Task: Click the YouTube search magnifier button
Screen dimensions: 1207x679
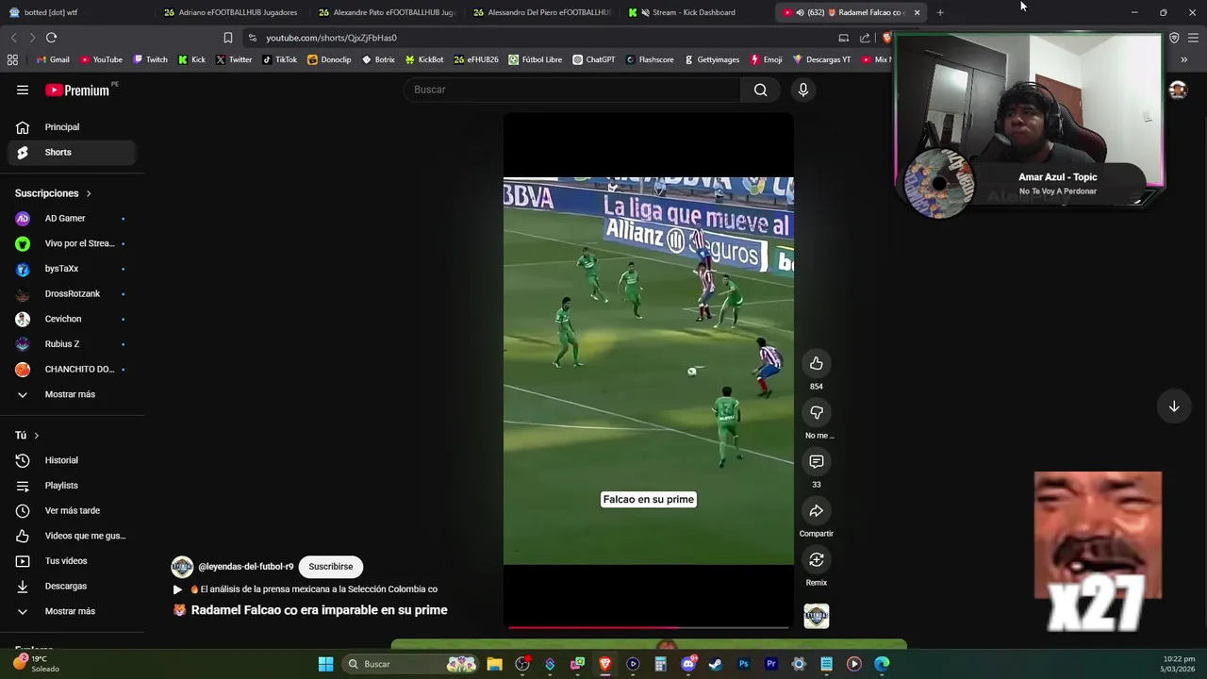Action: point(760,90)
